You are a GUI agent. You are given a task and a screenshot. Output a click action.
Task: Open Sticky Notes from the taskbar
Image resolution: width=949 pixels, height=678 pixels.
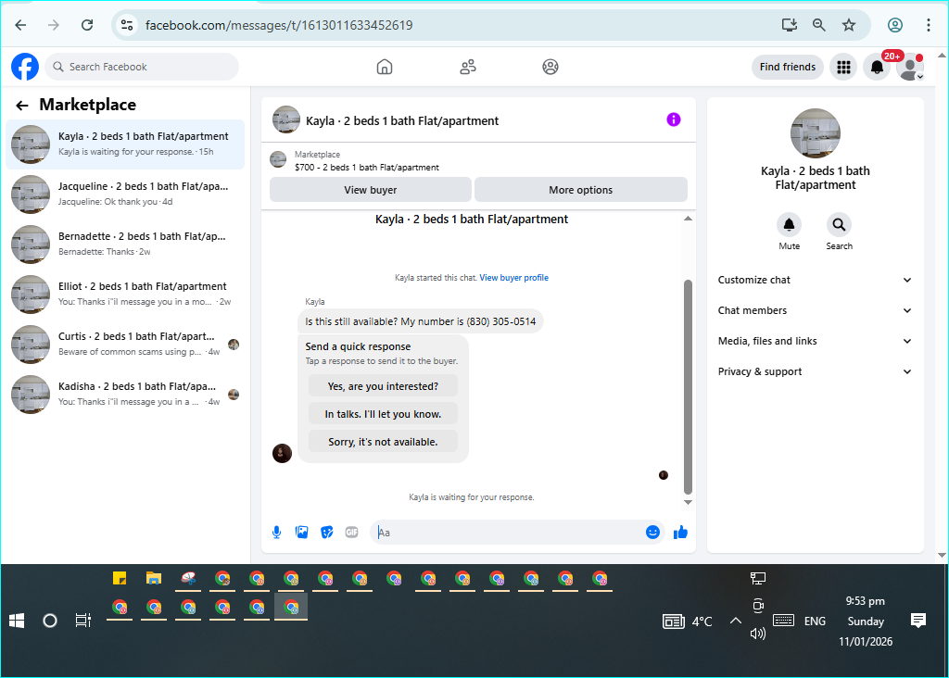(x=120, y=579)
